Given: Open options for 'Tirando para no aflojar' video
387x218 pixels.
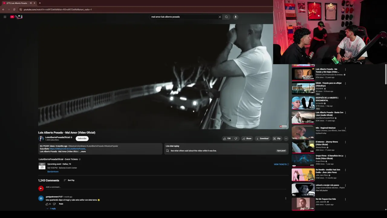Looking at the screenshot, I should pyautogui.click(x=345, y=83).
